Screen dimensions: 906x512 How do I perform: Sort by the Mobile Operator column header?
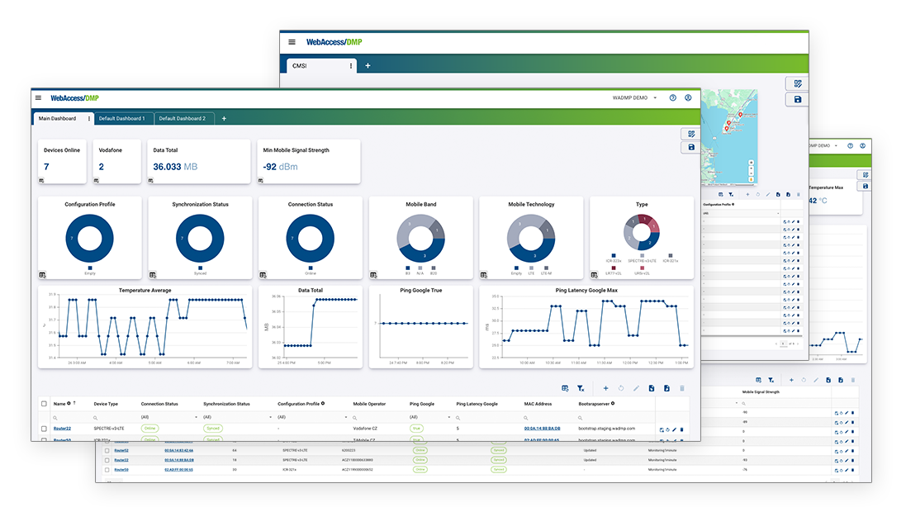pyautogui.click(x=369, y=404)
